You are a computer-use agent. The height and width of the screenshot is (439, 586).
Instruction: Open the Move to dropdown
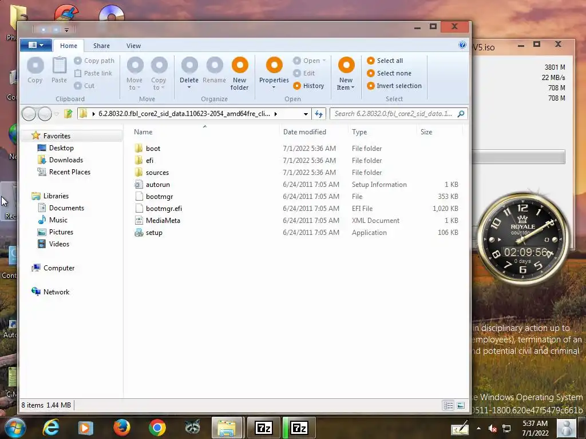click(134, 73)
